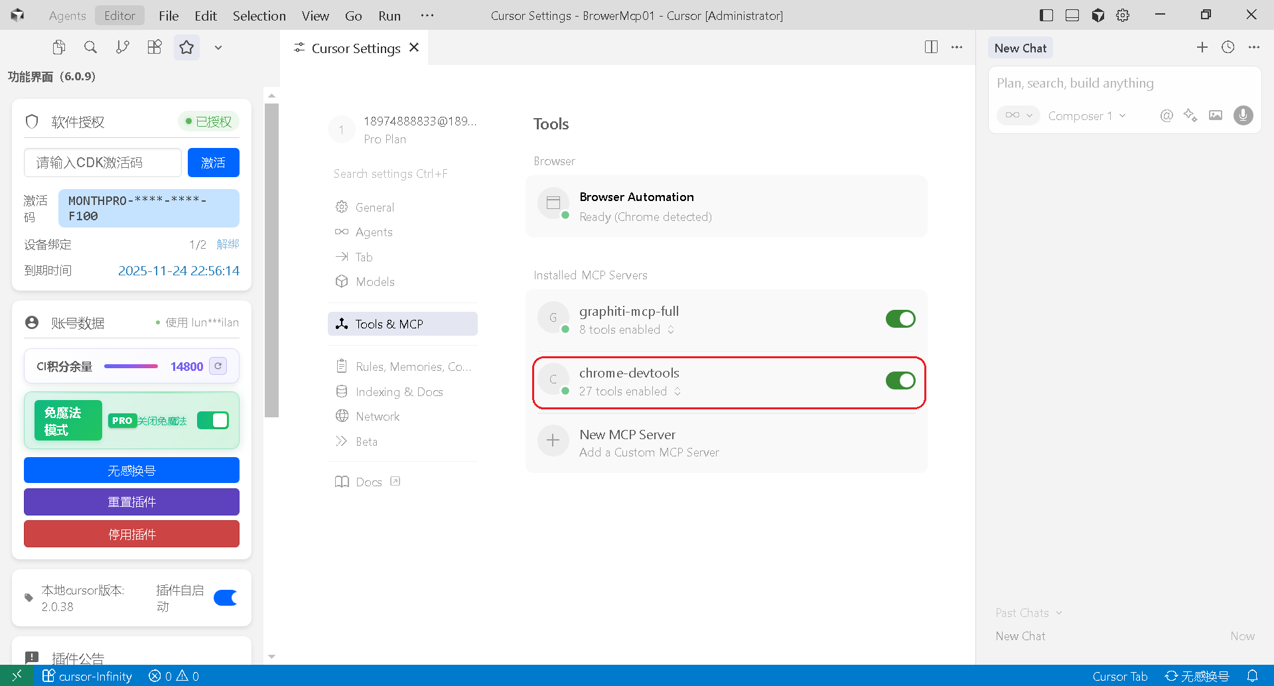Click the CDK activation code input field
1274x686 pixels.
point(103,163)
